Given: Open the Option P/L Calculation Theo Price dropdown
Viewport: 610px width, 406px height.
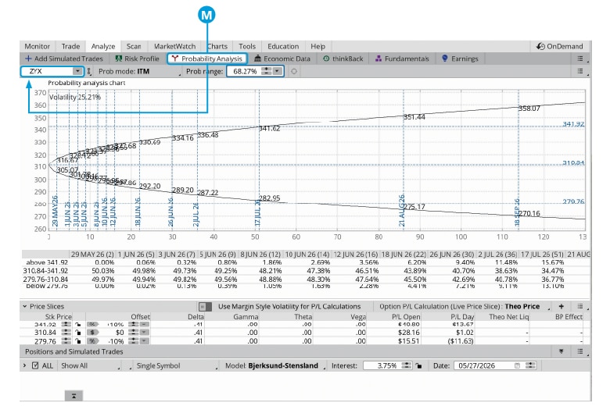Looking at the screenshot, I should pyautogui.click(x=465, y=307).
